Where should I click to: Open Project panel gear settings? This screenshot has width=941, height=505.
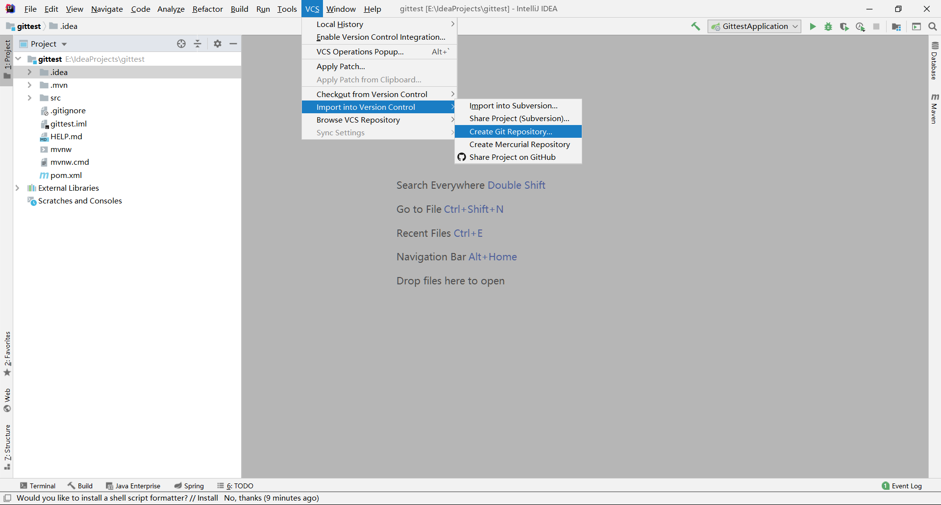pyautogui.click(x=218, y=44)
